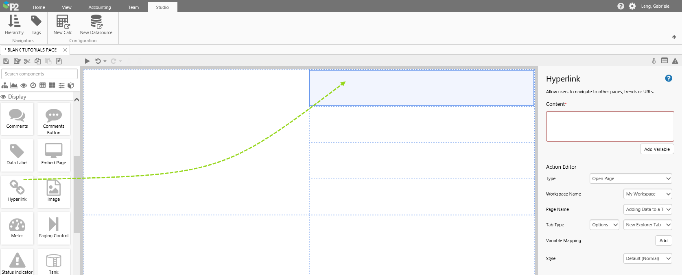The height and width of the screenshot is (275, 682).
Task: Filter components by area chart icon
Action: (14, 85)
